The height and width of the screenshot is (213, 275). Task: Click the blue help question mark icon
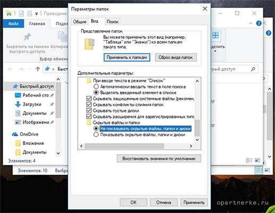click(259, 23)
